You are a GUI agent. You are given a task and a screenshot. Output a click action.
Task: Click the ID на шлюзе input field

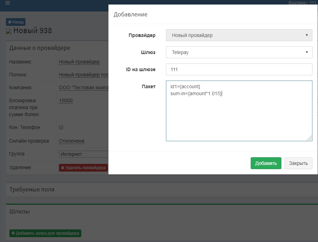coord(239,69)
